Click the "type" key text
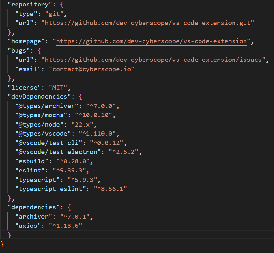This screenshot has width=274, height=253. [x=26, y=14]
